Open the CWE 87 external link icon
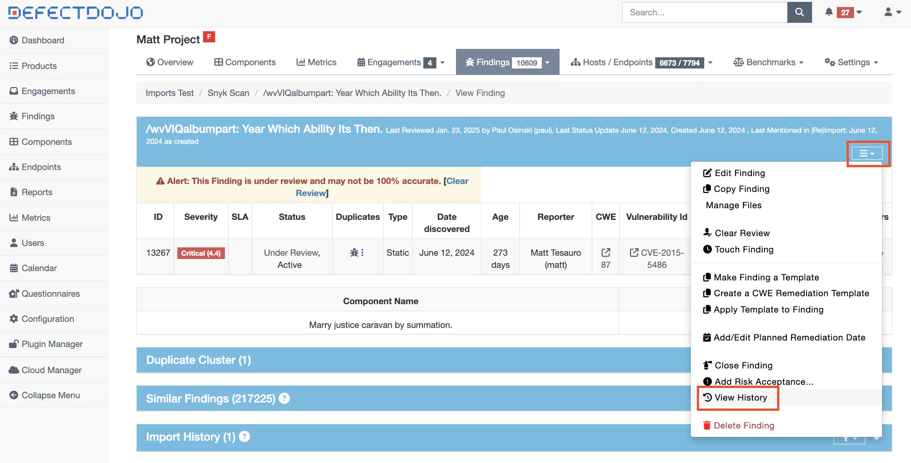Image resolution: width=911 pixels, height=463 pixels. tap(605, 253)
